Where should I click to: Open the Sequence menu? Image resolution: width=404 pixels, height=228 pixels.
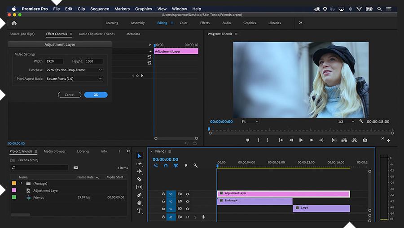click(x=99, y=9)
